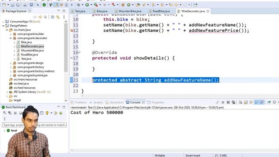Switch to RoadBike.java editor tab

[160, 11]
